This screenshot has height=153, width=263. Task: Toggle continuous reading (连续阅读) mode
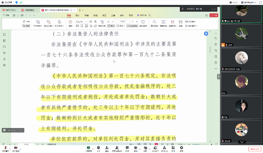coord(132,26)
